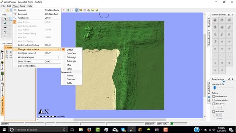
Task: Pin the Custom Brushes panel
Action: click(x=233, y=15)
